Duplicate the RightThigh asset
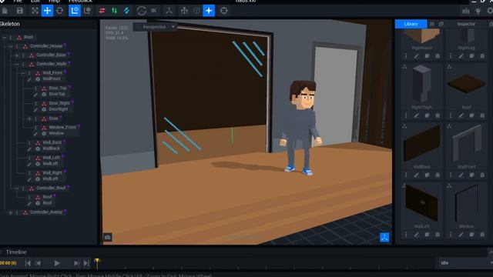This screenshot has height=277, width=493. point(427,115)
